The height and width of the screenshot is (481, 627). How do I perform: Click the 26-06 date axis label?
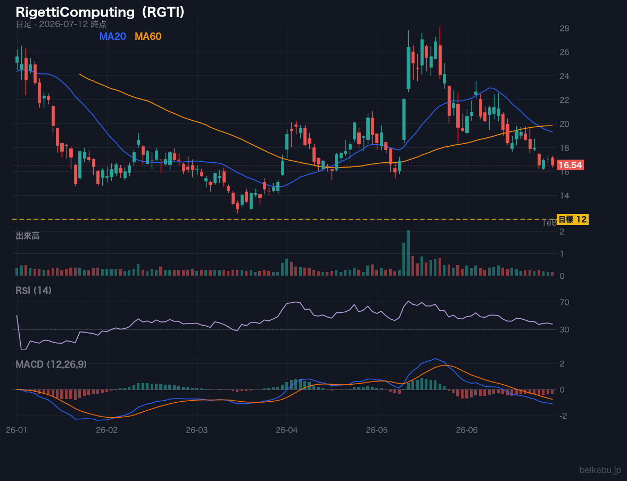[467, 430]
